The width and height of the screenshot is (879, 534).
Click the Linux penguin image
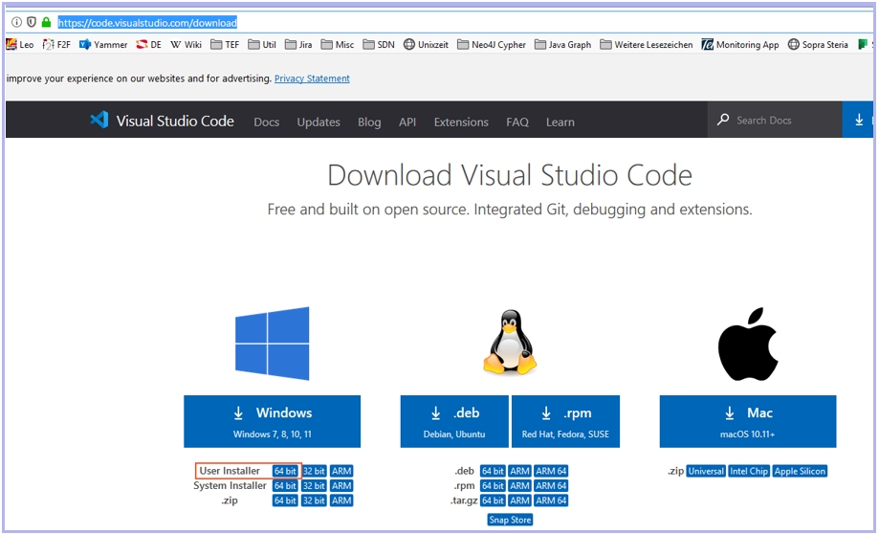tap(510, 342)
